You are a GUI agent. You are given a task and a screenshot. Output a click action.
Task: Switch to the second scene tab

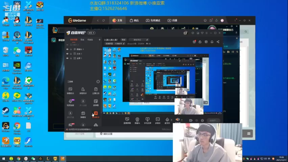tap(82, 40)
